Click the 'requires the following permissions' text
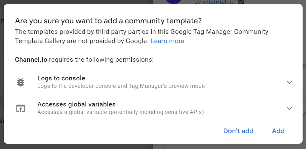 click(101, 60)
